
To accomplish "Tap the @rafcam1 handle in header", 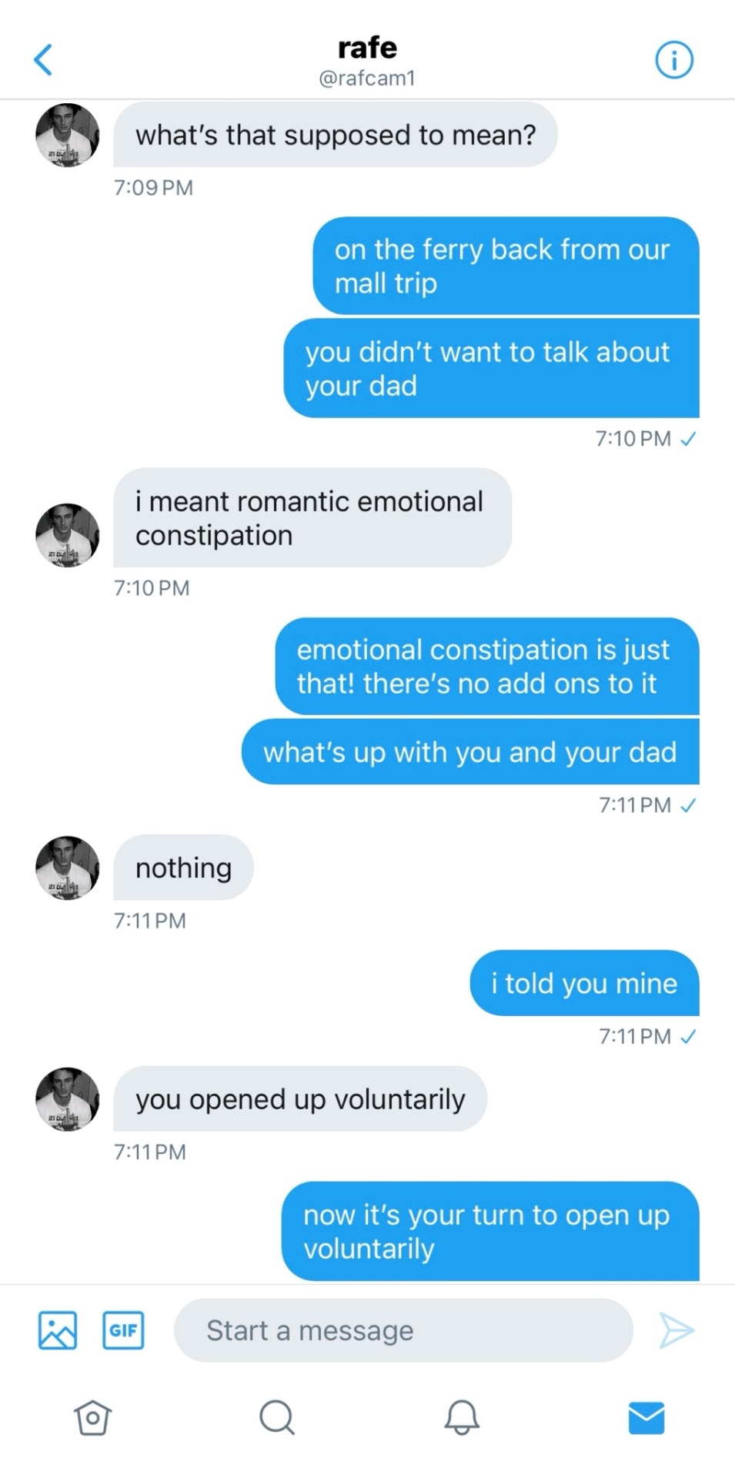I will (x=367, y=79).
